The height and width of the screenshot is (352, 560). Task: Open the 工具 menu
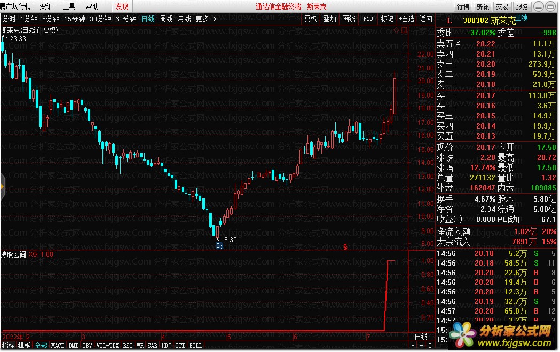click(69, 6)
